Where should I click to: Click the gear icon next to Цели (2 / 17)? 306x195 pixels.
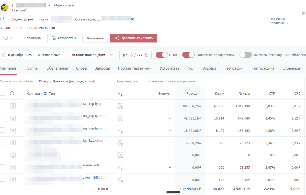click(147, 55)
